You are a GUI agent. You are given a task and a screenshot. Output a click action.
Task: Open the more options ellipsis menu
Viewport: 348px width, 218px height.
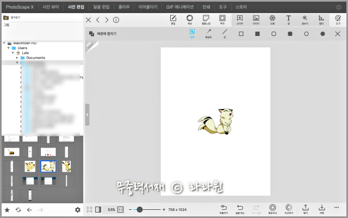point(337,208)
